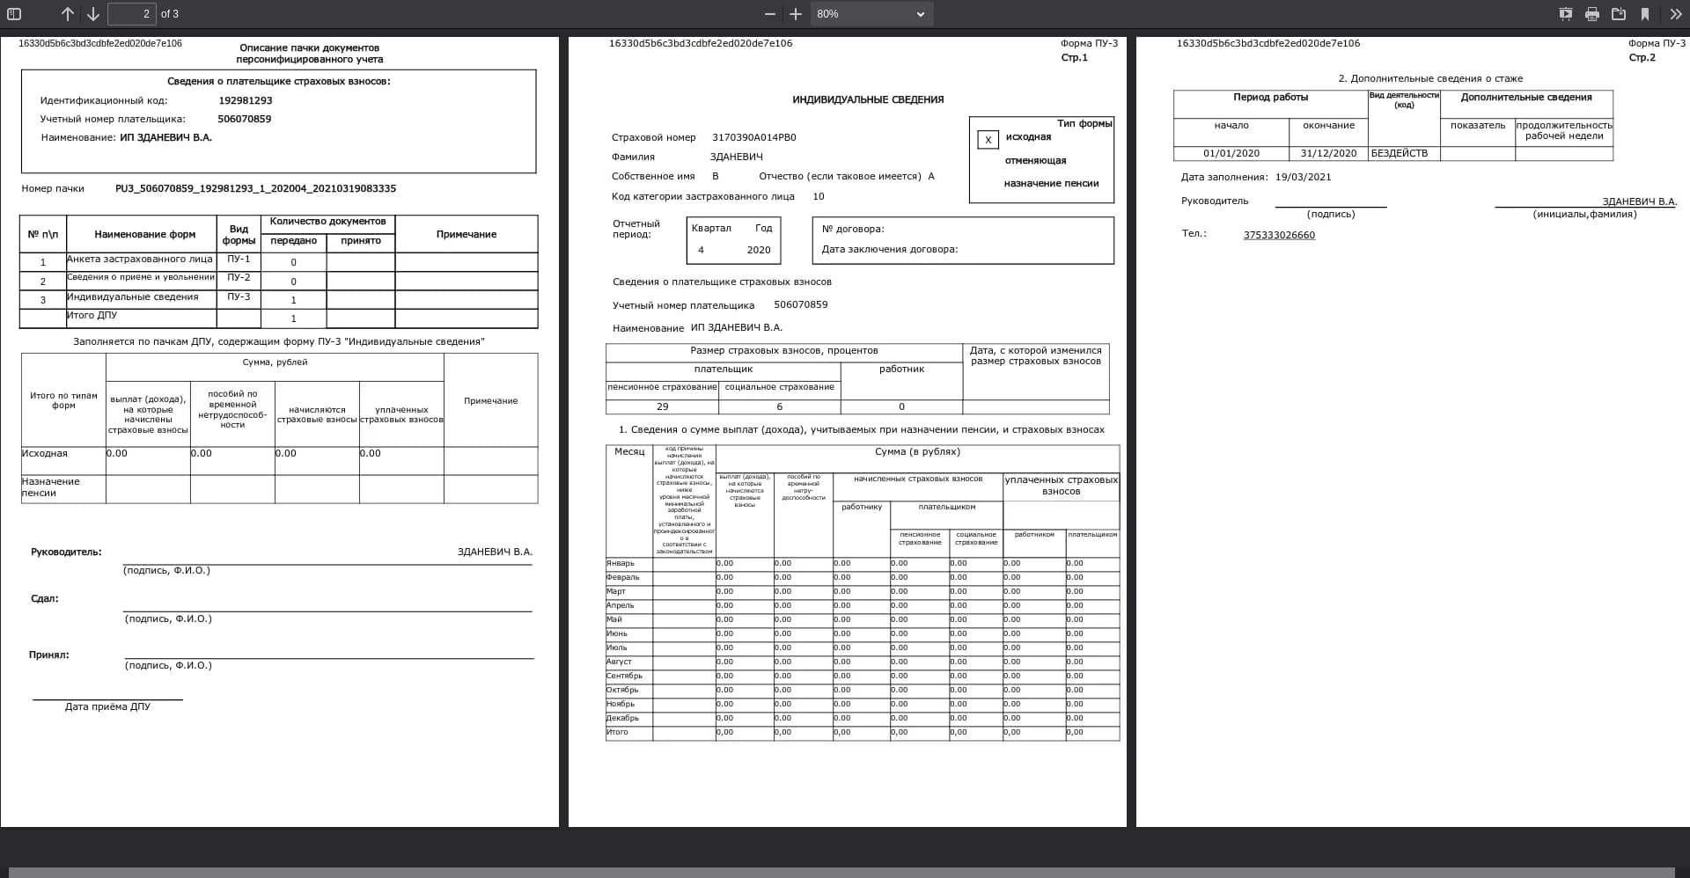Click the 'Март' month row label
The width and height of the screenshot is (1690, 878).
(x=616, y=591)
